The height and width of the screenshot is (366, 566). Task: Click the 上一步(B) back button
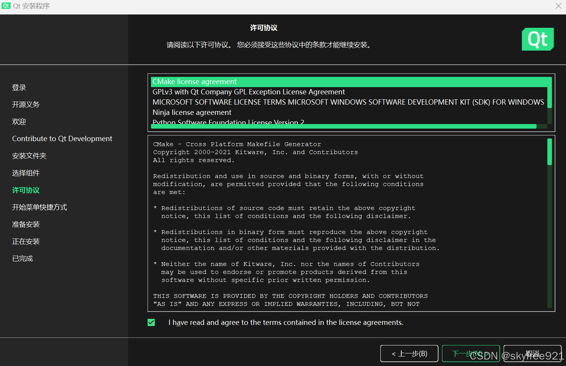tap(409, 354)
